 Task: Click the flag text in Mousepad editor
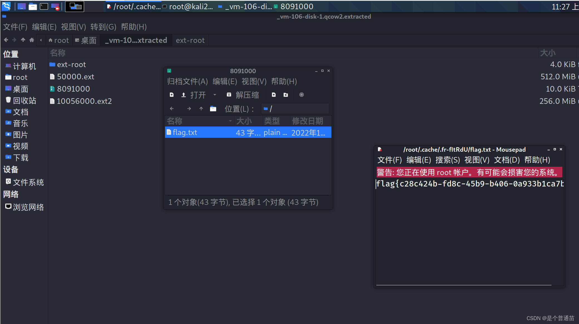[x=470, y=184]
